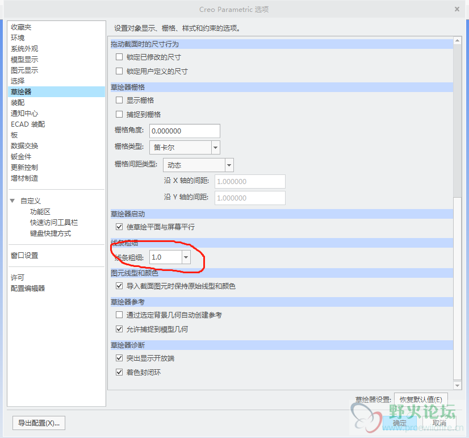Select 图元显示 in sidebar
This screenshot has height=438, width=469.
24,70
